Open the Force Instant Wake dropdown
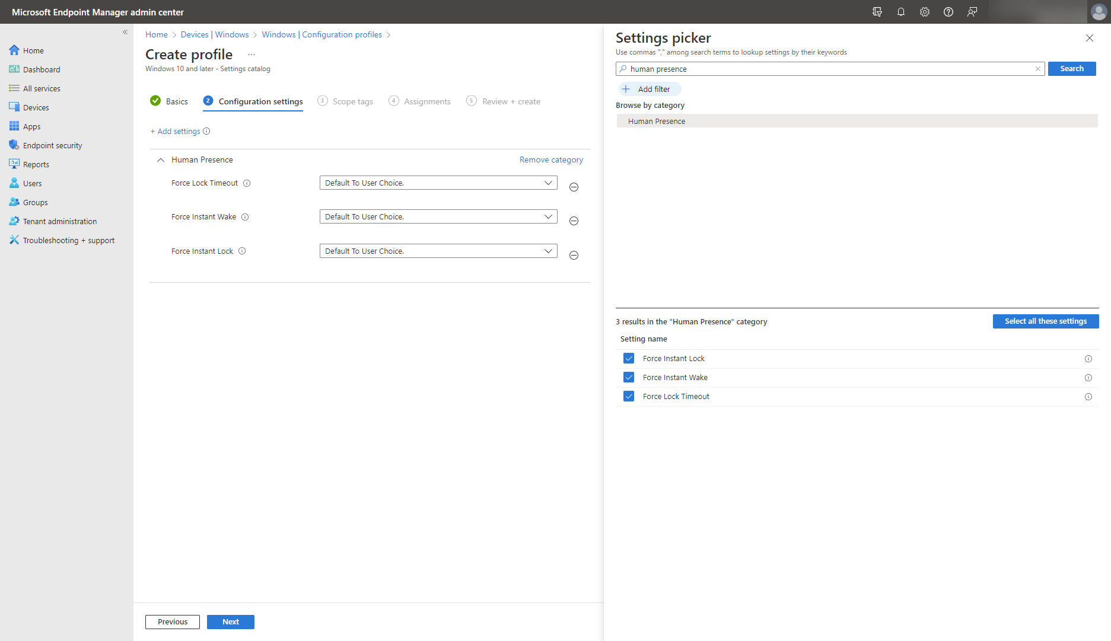 438,217
